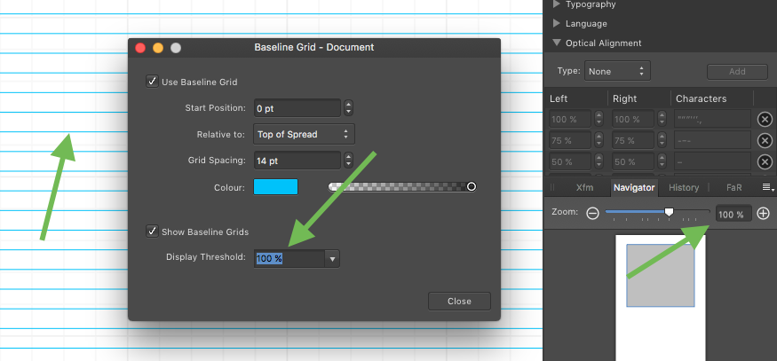Remove the first optical alignment row
This screenshot has height=361, width=777.
pos(765,119)
